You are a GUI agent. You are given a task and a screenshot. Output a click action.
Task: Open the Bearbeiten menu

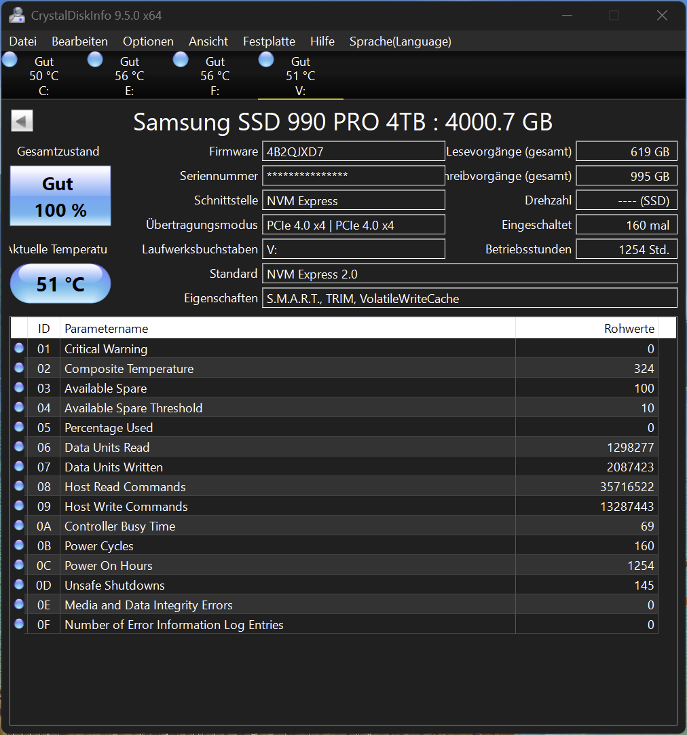(x=79, y=41)
